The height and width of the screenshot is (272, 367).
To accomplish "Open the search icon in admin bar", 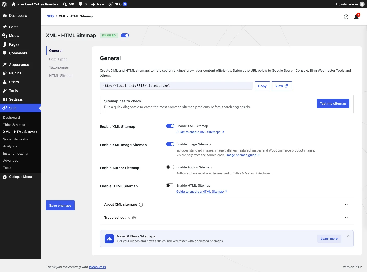I will tap(65, 4).
